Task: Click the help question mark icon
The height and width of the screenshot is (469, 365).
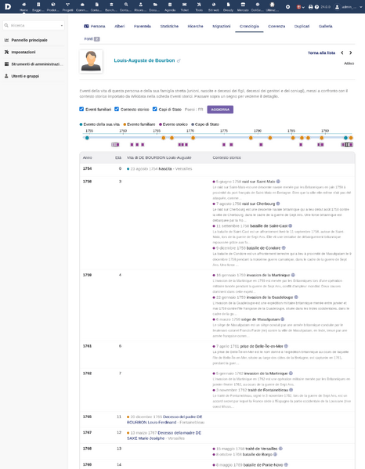Action: coord(316,6)
